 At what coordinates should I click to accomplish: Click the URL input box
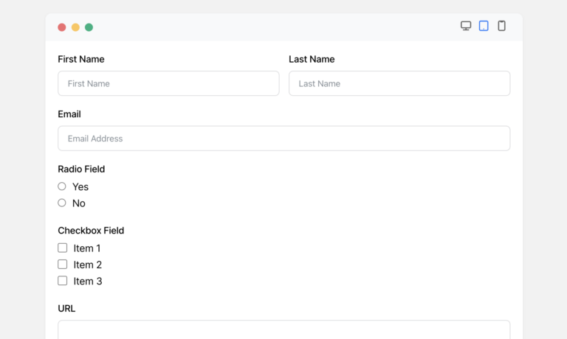tap(283, 329)
